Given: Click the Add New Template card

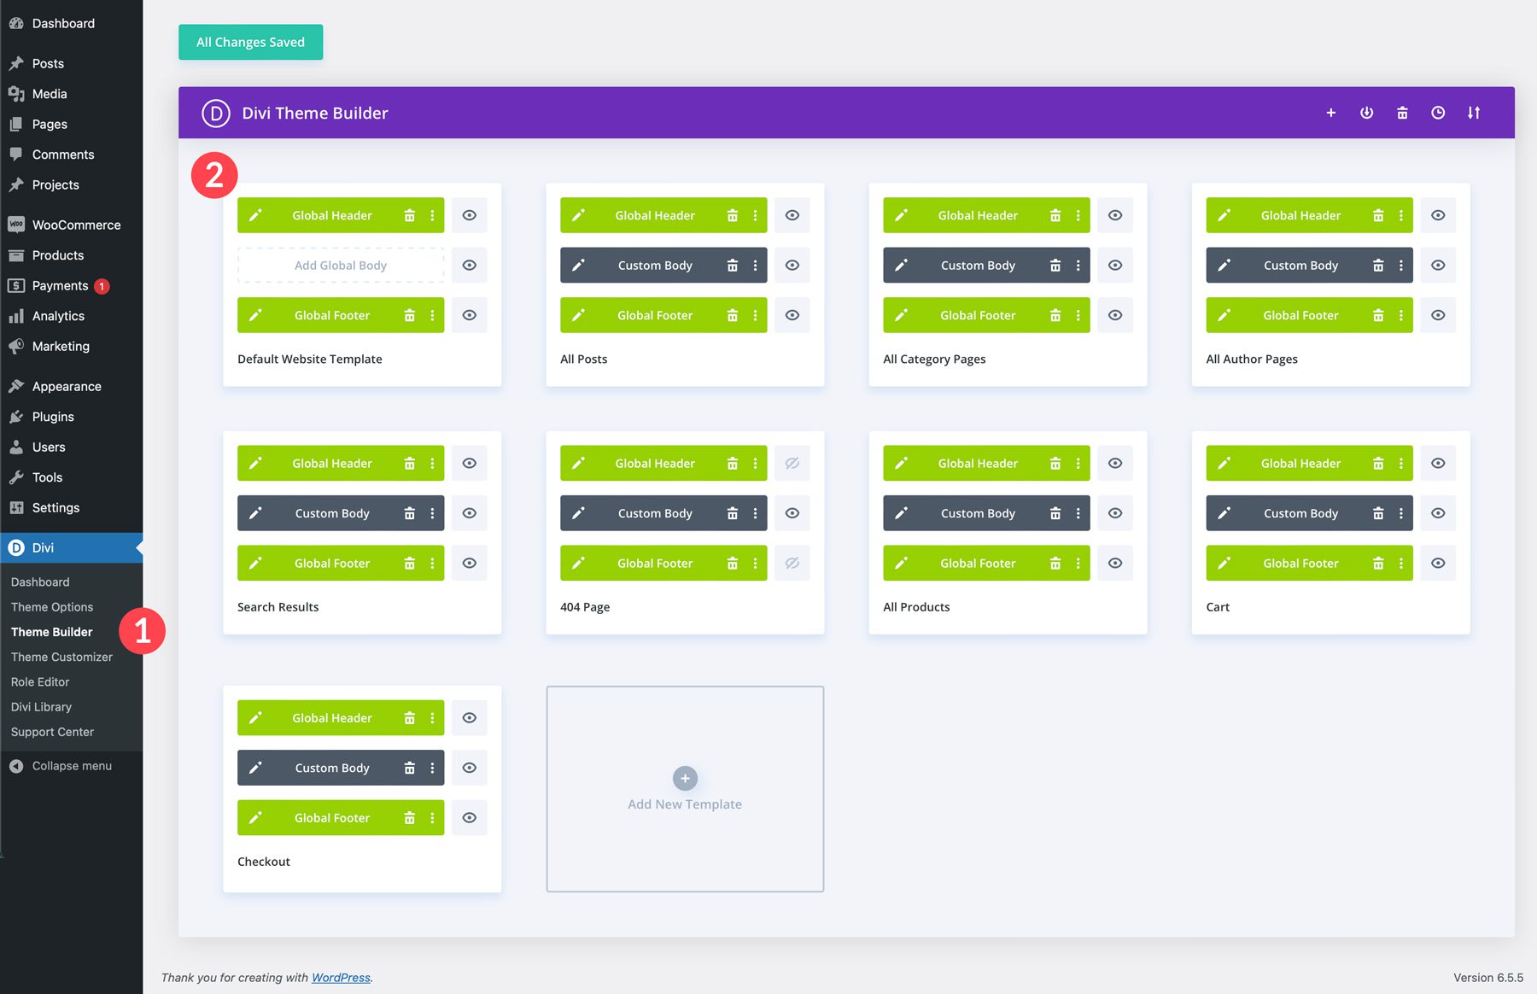Looking at the screenshot, I should pyautogui.click(x=684, y=787).
